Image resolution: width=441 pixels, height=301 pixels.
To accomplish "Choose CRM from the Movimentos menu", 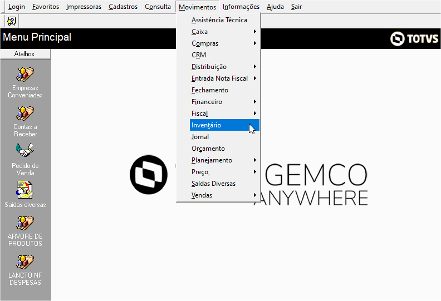I will click(224, 55).
